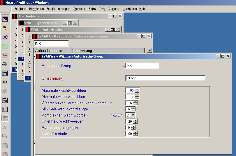236x156 pixels.
Task: Open the Beeld menu
Action: tap(51, 9)
